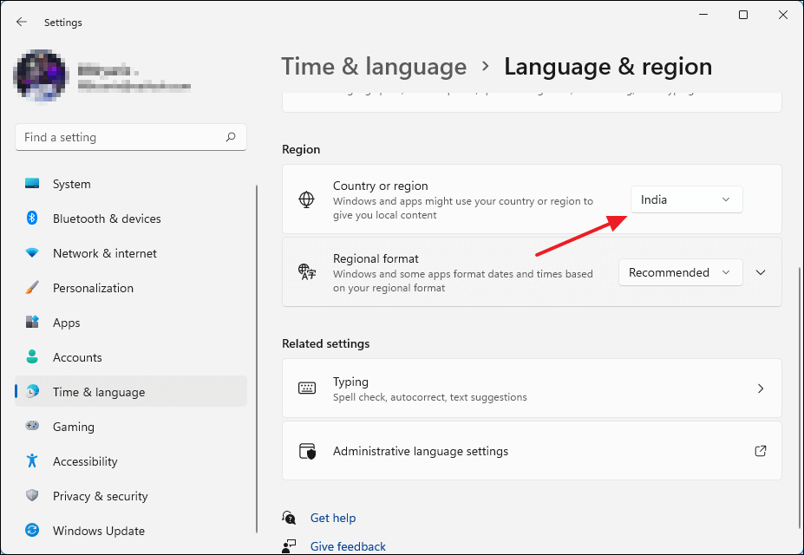Screen dimensions: 804x555
Task: Open Windows Update settings
Action: [x=98, y=531]
